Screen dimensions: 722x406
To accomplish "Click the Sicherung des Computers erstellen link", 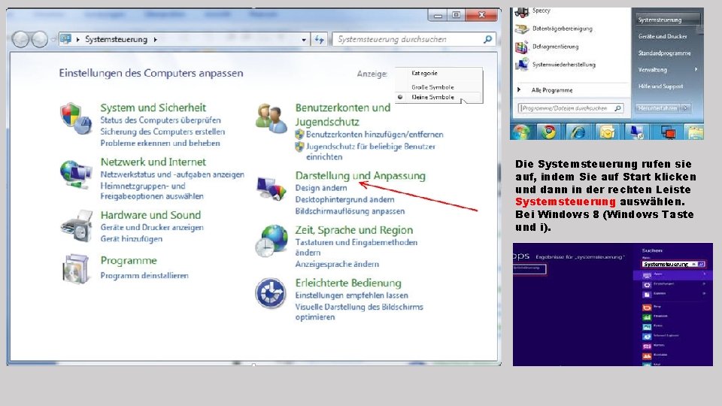I will pos(162,131).
